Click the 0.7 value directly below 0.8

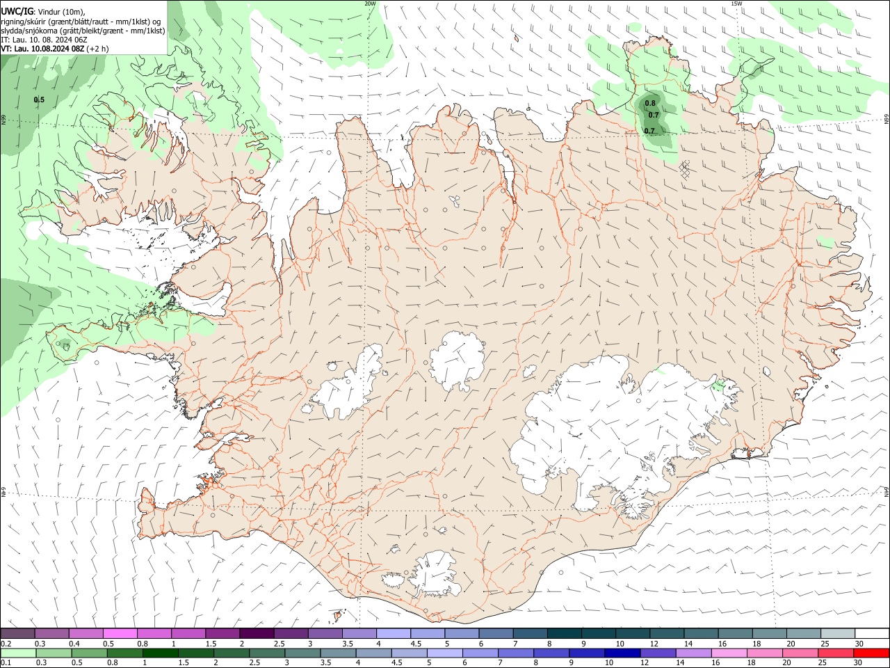[654, 115]
